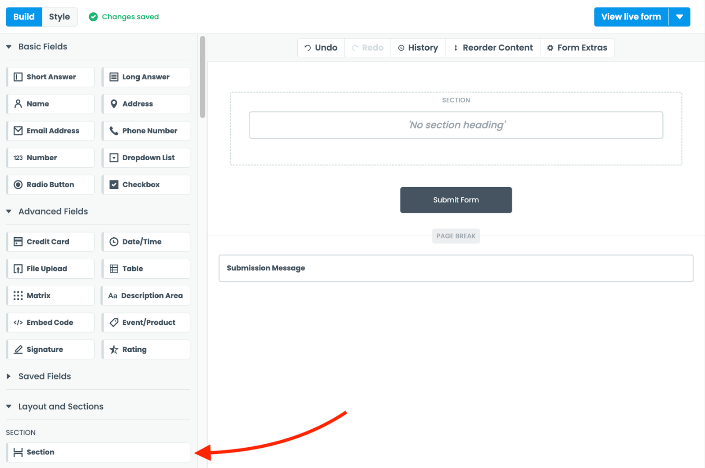Insert a Dropdown List field
The image size is (705, 468).
[146, 158]
